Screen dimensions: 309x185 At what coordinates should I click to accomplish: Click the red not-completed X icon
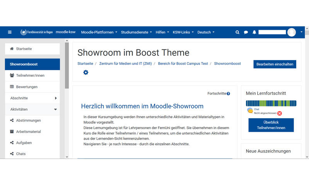point(279,113)
